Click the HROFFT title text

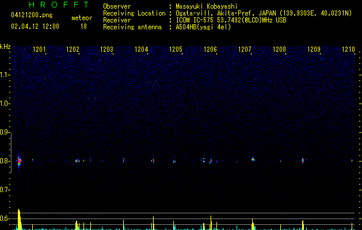pyautogui.click(x=59, y=5)
